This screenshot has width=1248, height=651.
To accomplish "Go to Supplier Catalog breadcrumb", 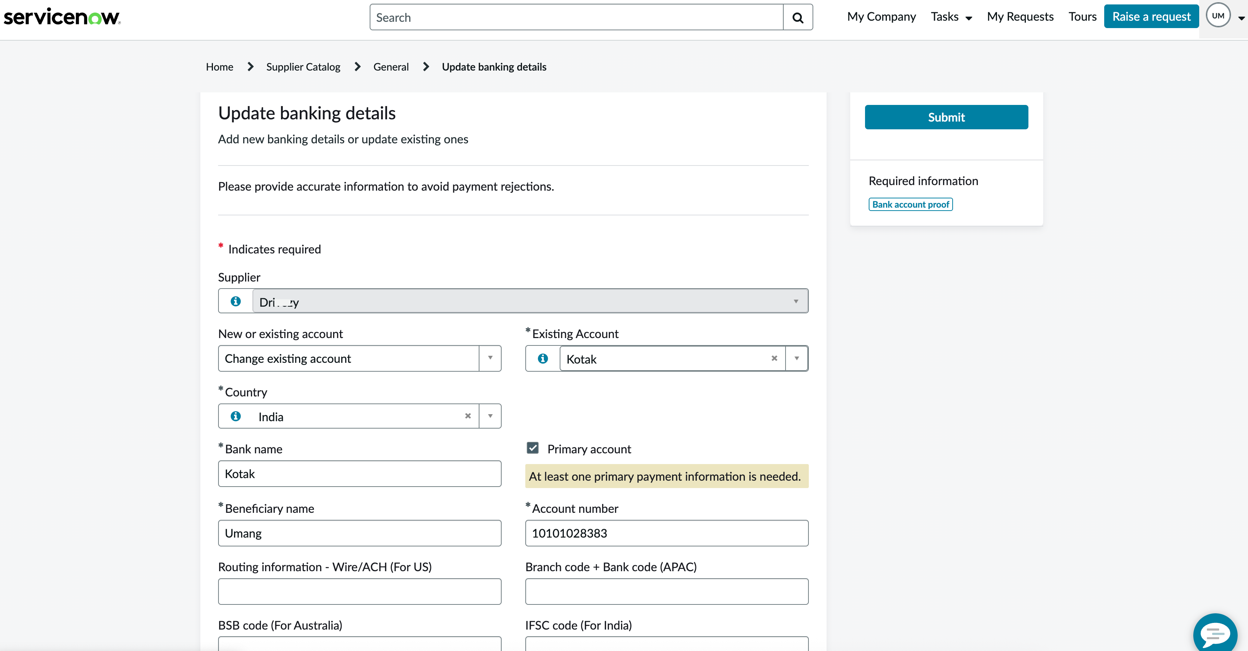I will 303,67.
